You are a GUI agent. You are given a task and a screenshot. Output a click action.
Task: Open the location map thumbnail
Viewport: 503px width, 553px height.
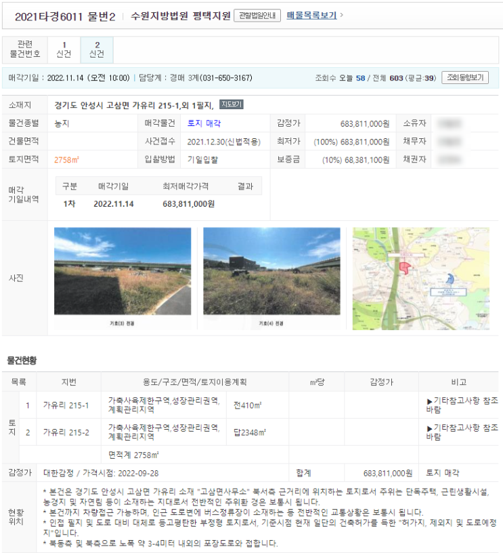pos(421,279)
